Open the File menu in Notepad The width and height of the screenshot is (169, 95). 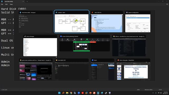pyautogui.click(x=2, y=4)
